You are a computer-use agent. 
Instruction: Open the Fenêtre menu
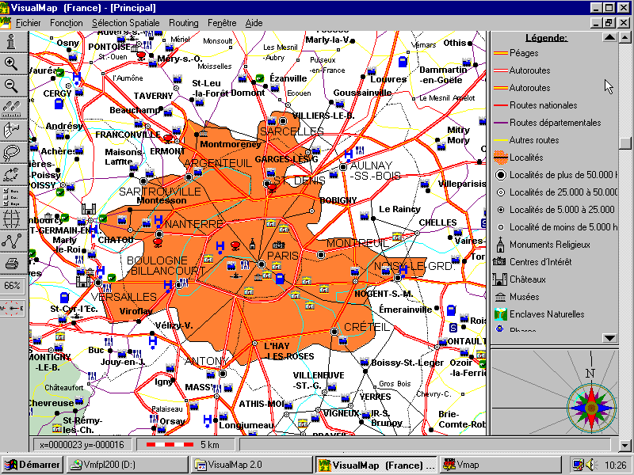(x=222, y=23)
